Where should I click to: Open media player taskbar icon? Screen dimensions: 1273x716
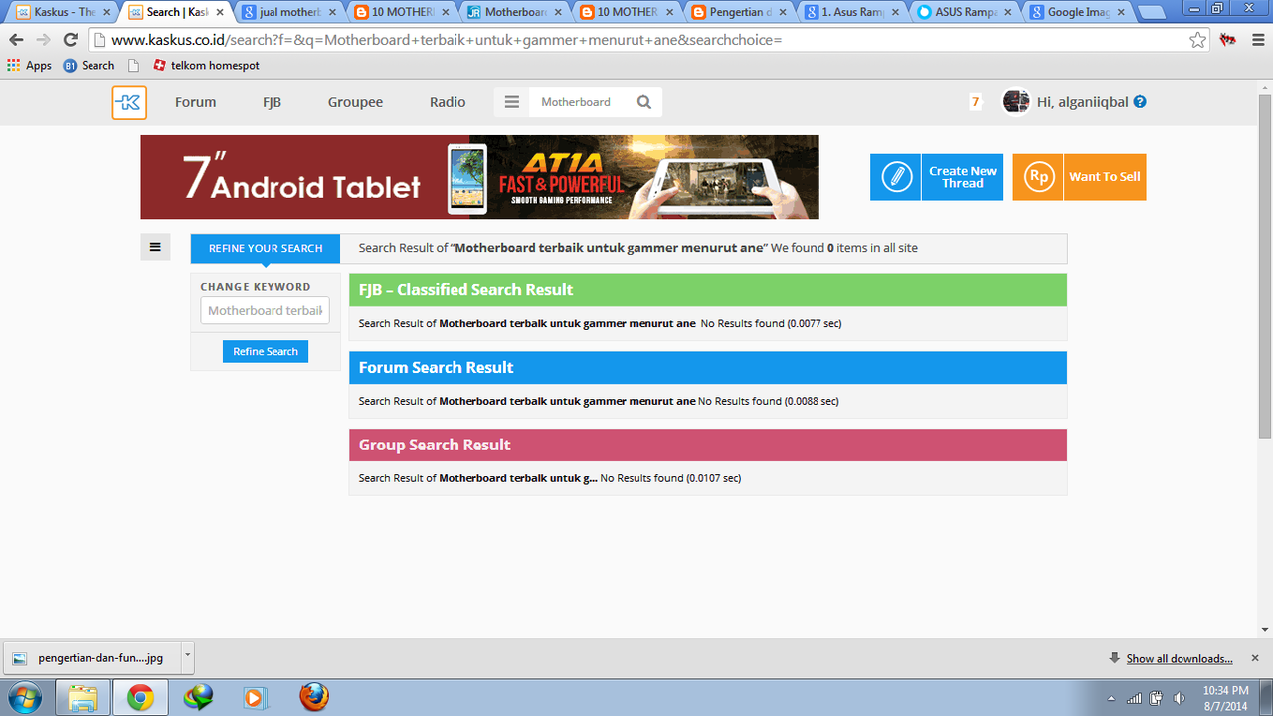256,697
